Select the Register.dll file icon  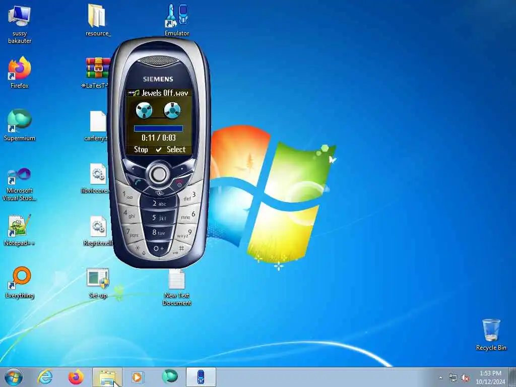[x=98, y=230]
